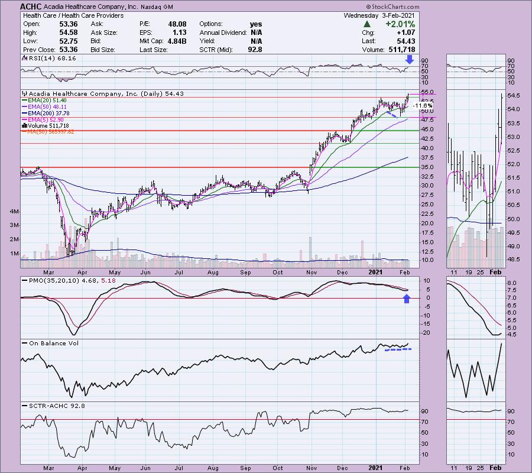Click the RSI(14) line icon
The image size is (532, 473).
pyautogui.click(x=24, y=58)
